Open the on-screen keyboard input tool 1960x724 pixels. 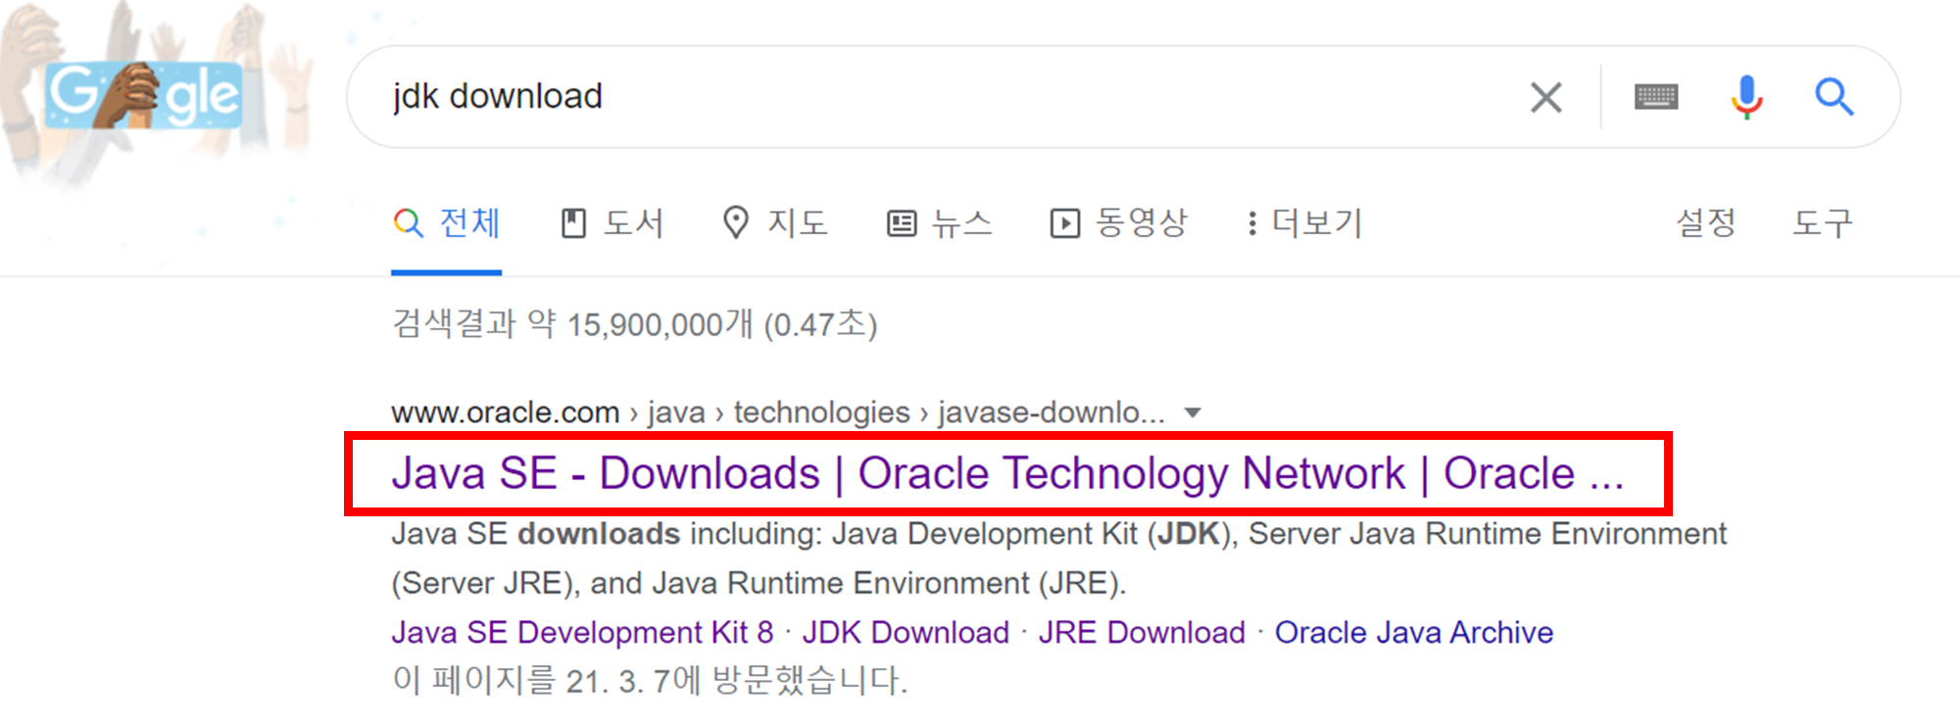pyautogui.click(x=1656, y=97)
